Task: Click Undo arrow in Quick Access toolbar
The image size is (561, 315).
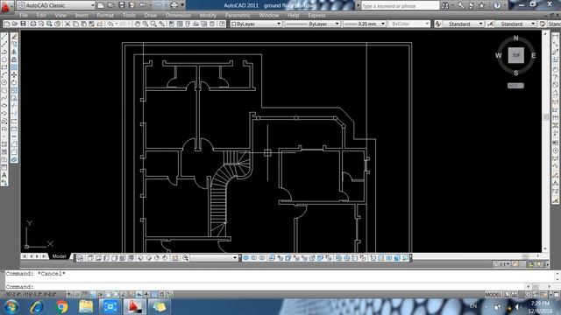Action: (x=142, y=5)
